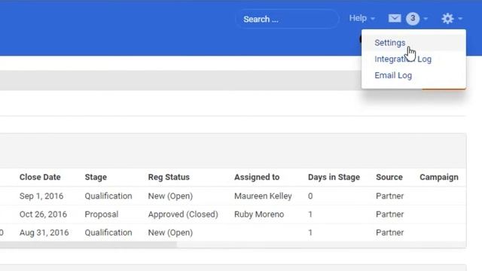
Task: Click the horizontal table scrollbar
Action: click(x=88, y=245)
